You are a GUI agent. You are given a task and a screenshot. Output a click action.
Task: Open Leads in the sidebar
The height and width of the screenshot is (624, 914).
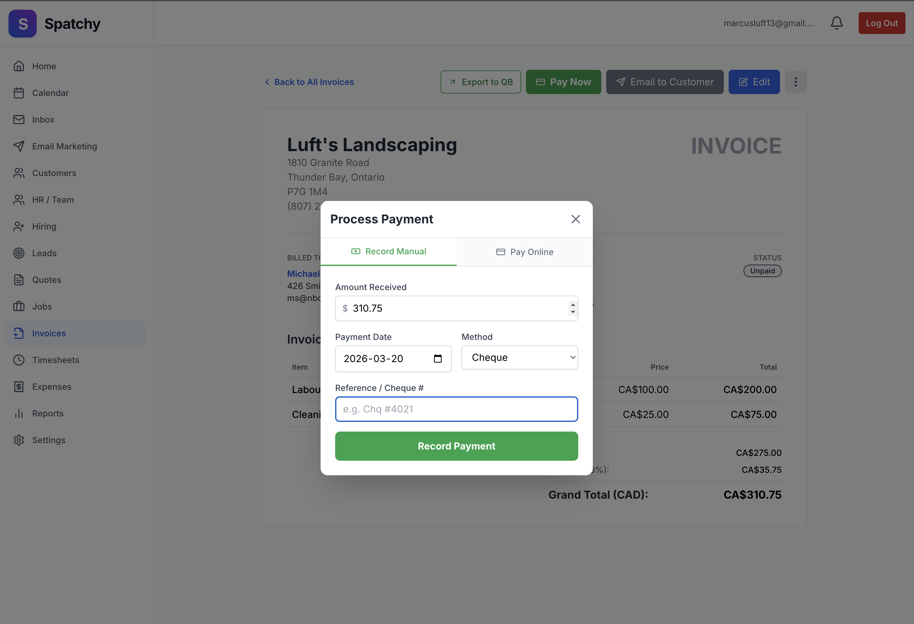coord(76,253)
